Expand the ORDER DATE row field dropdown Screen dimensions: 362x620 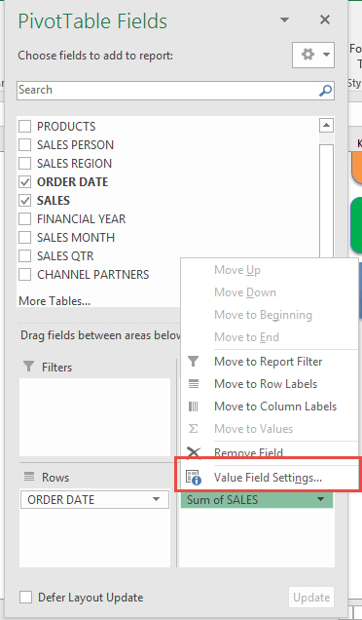pos(157,500)
